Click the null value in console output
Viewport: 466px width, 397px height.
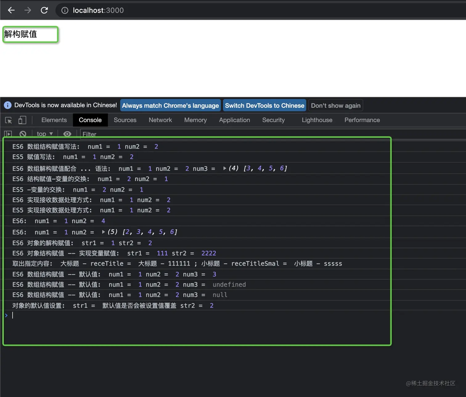pyautogui.click(x=220, y=295)
